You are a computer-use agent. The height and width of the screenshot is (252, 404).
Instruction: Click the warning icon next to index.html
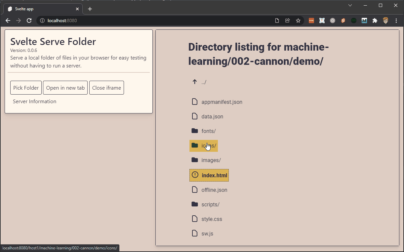pos(195,175)
